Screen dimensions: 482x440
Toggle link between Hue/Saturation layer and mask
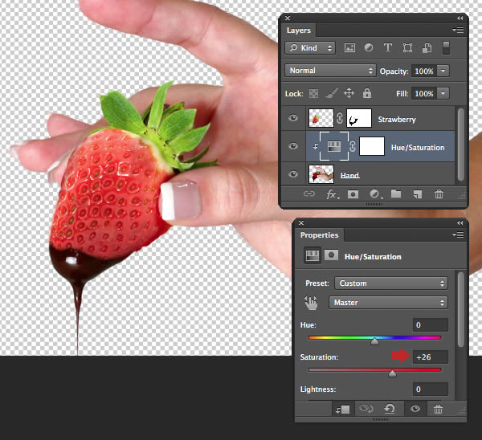click(353, 146)
